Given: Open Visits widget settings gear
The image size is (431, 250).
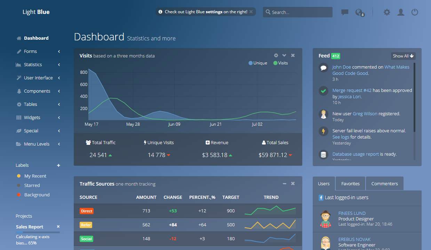Looking at the screenshot, I should (x=276, y=55).
